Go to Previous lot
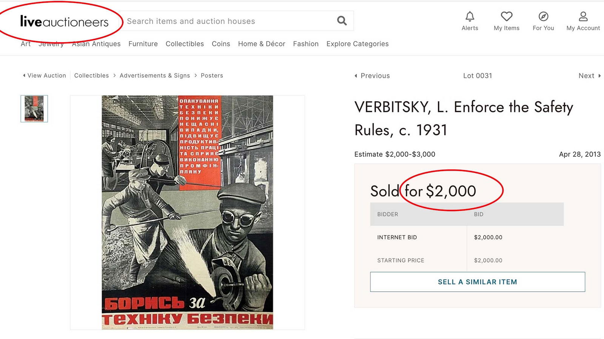 coord(372,76)
